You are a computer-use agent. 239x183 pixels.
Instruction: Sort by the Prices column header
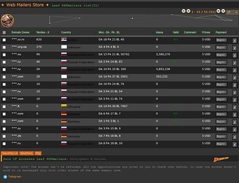click(206, 32)
